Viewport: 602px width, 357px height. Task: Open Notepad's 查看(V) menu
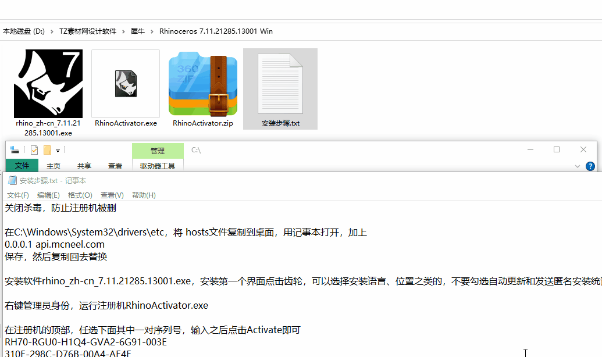[x=112, y=195]
